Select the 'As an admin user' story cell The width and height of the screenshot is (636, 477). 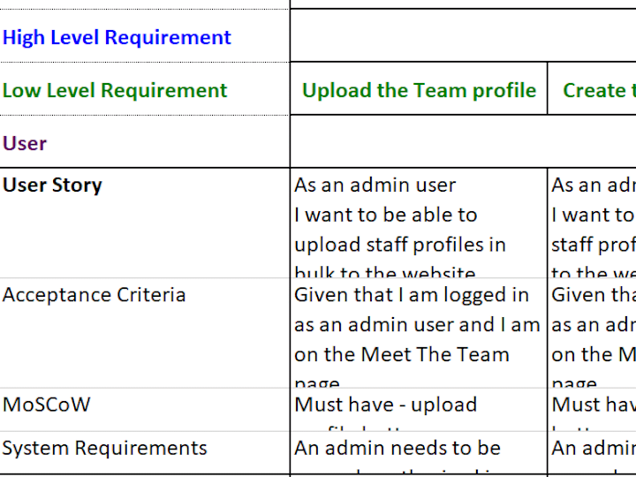tap(419, 223)
